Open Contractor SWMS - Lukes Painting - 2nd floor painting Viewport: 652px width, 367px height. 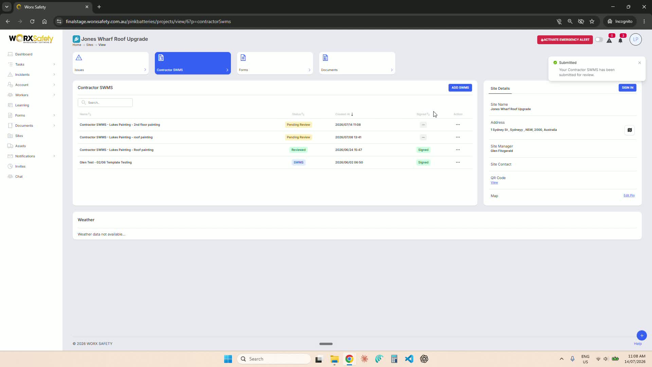pos(120,125)
